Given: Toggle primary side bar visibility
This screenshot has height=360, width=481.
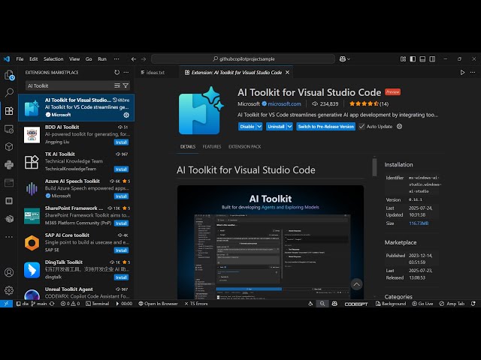Looking at the screenshot, I should 413,59.
